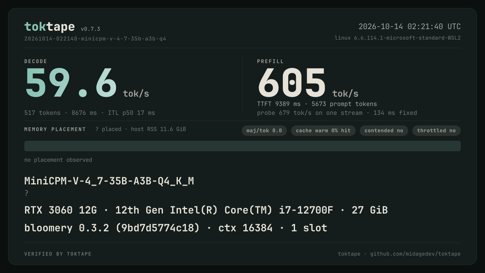Click the bloomery 0.3.2 runtime line
The width and height of the screenshot is (485, 273).
pos(176,228)
